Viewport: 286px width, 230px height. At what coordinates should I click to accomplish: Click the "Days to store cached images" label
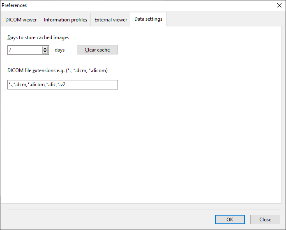pyautogui.click(x=38, y=38)
